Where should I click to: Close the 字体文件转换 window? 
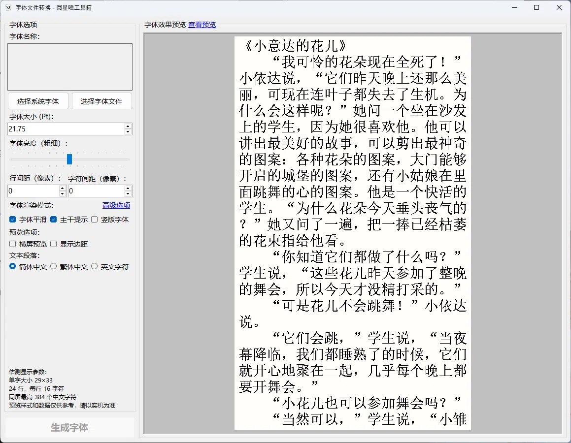coord(559,8)
